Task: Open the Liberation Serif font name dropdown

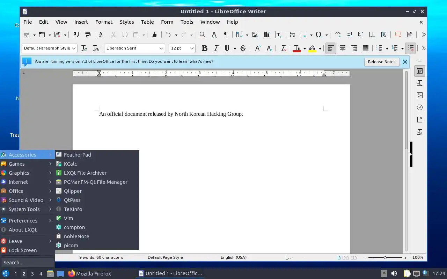Action: tap(161, 48)
